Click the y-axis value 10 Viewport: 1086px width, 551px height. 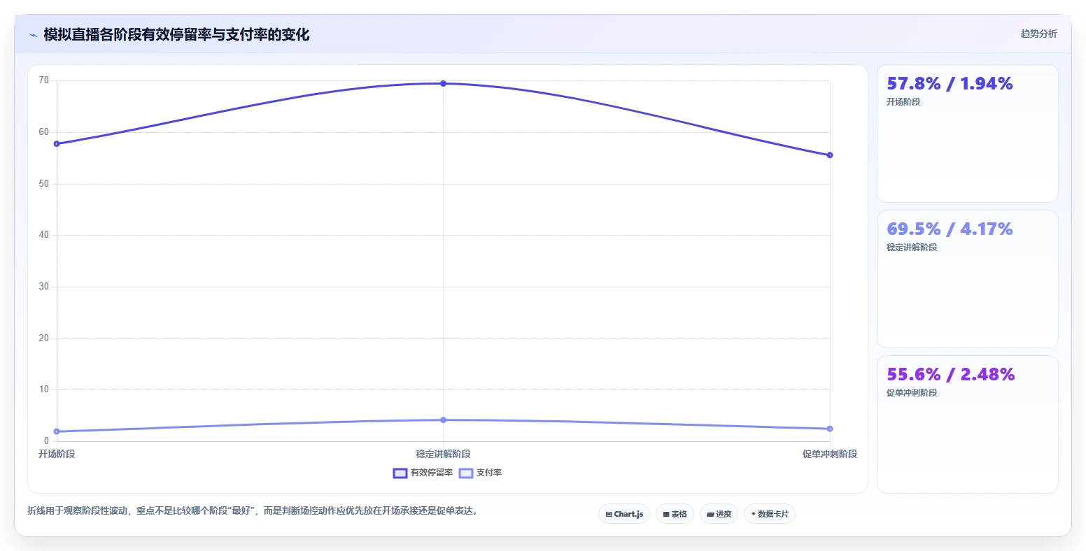[44, 389]
